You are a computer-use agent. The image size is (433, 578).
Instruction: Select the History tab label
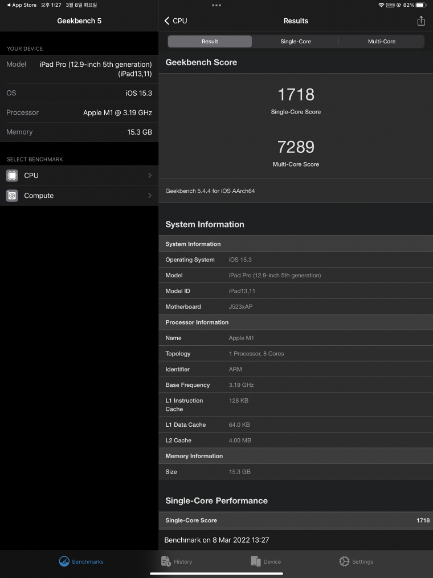[x=183, y=562]
